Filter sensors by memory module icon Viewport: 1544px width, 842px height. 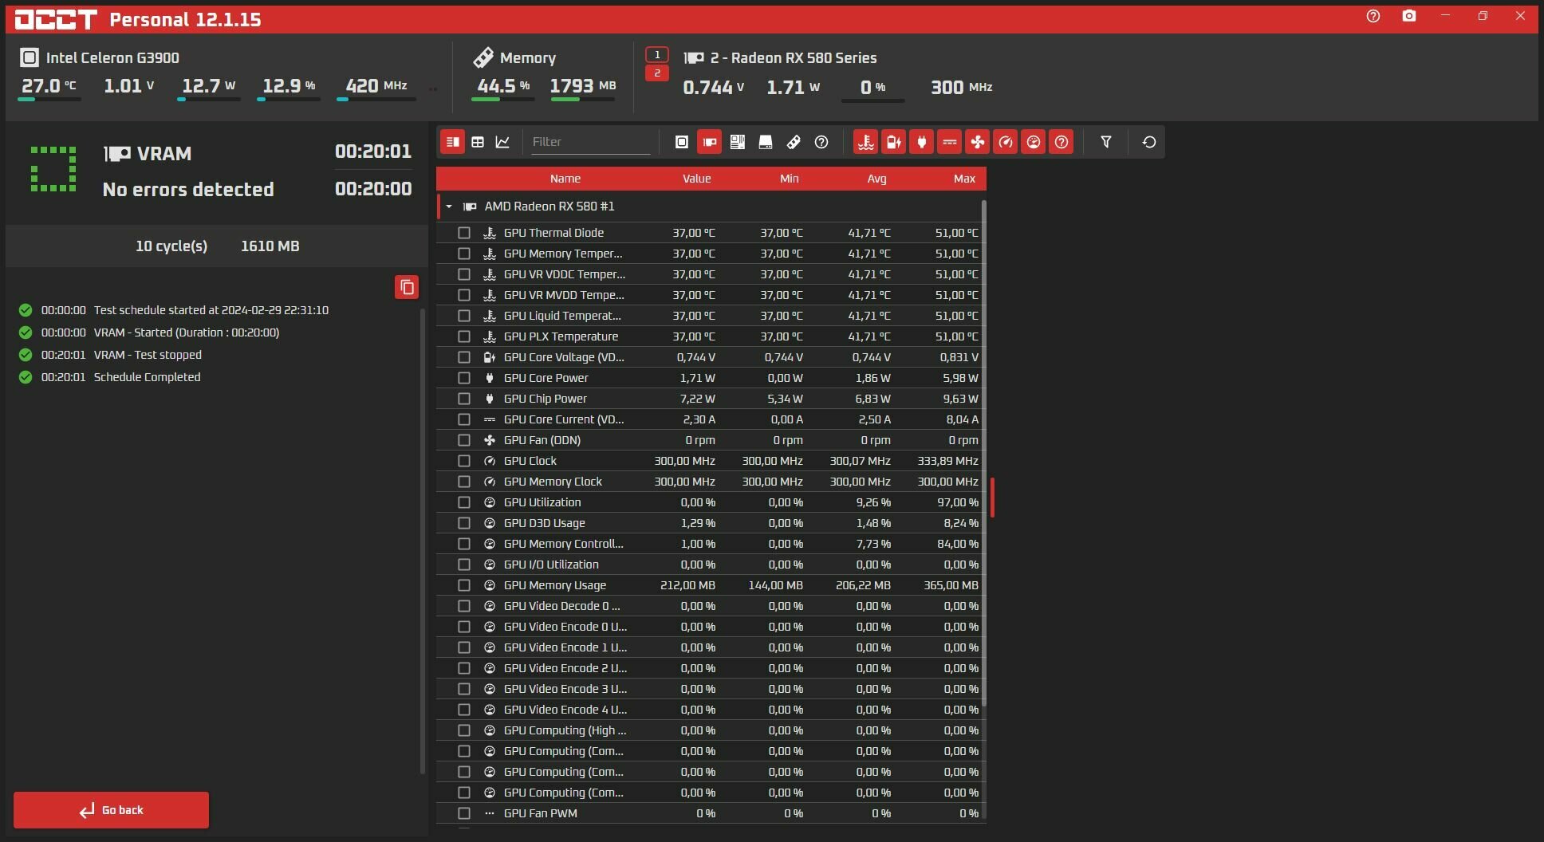(x=794, y=142)
